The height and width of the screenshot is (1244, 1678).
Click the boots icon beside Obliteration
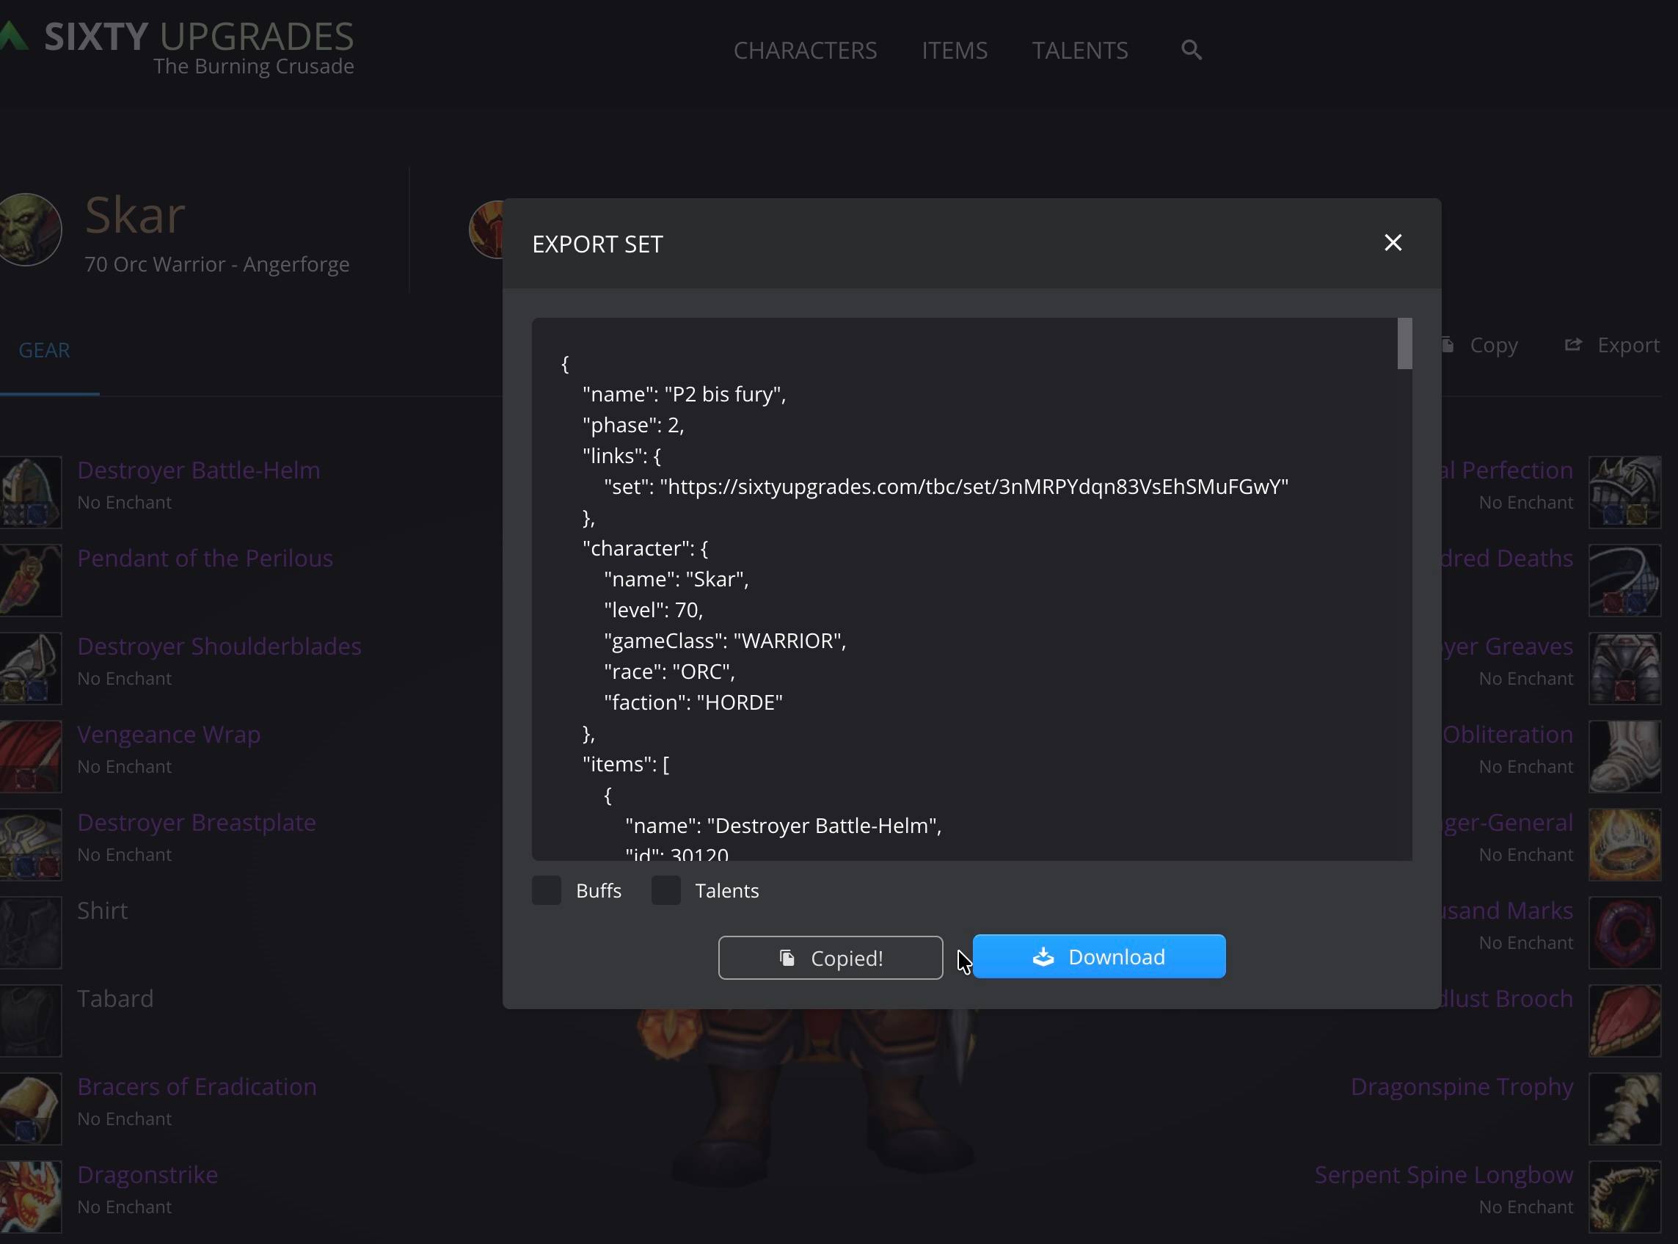1624,755
